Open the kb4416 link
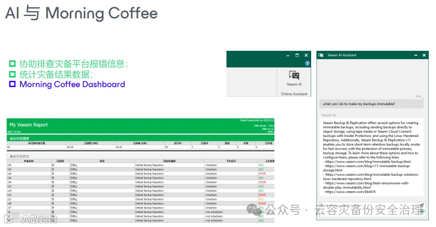 [x=350, y=192]
